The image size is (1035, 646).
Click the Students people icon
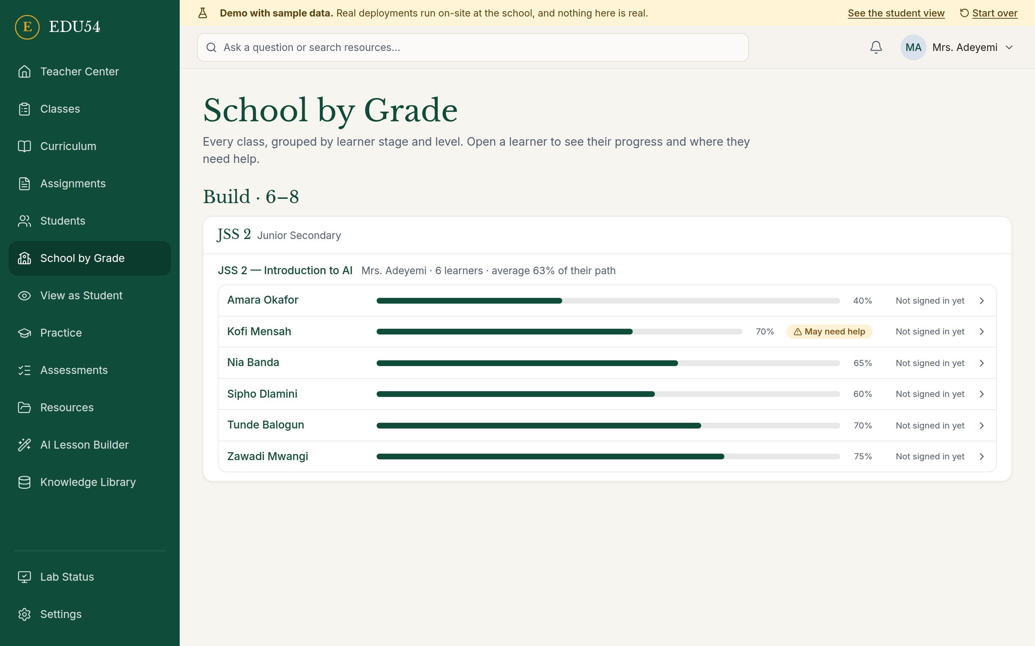point(24,221)
